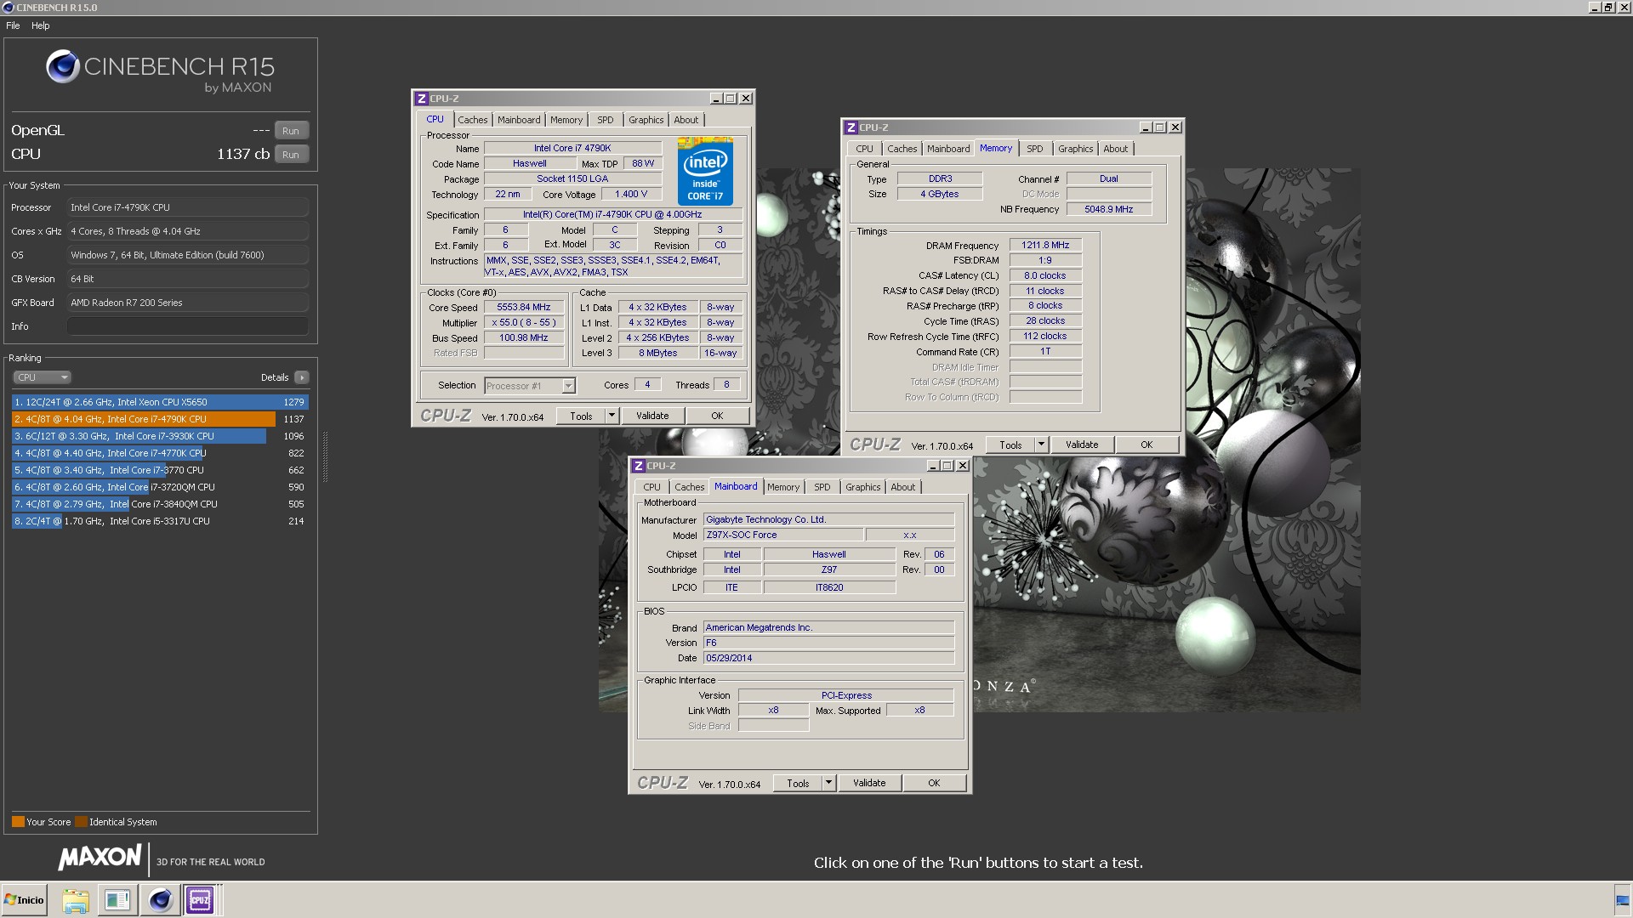Close the CPU-Z mainboard window
The width and height of the screenshot is (1633, 918).
[963, 466]
